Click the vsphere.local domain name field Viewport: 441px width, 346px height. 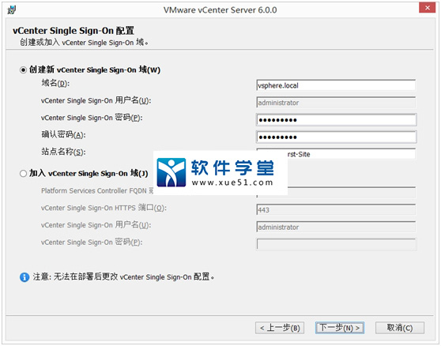(x=336, y=85)
